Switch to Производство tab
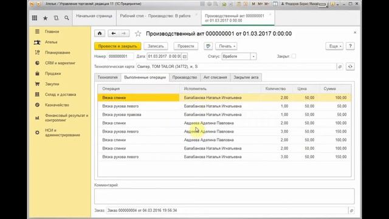Image resolution: width=389 pixels, height=219 pixels. pyautogui.click(x=185, y=77)
